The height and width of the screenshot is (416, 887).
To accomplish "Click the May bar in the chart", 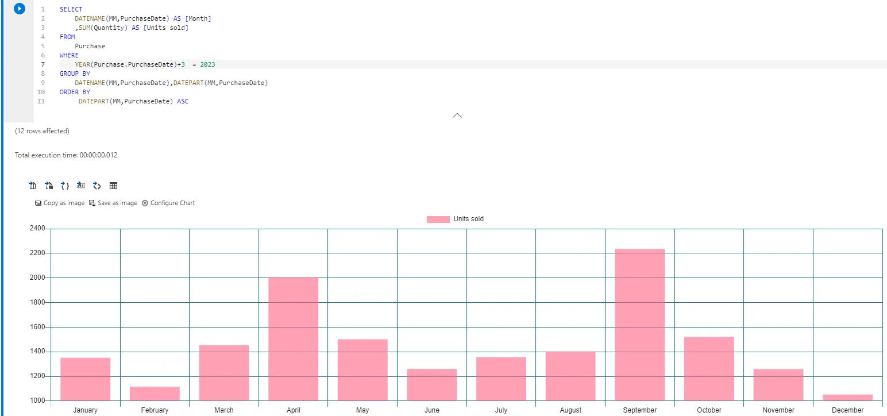I will pos(362,370).
